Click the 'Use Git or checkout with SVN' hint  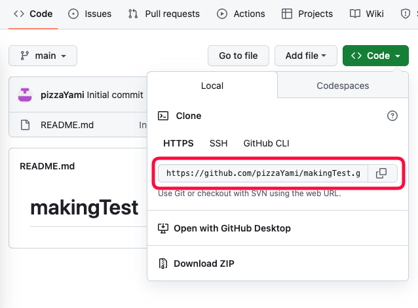coord(250,194)
